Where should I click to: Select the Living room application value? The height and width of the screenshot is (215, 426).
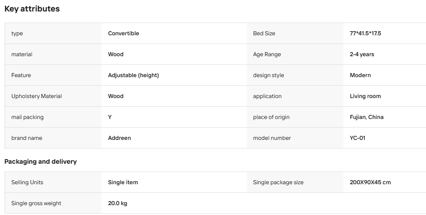pos(366,96)
